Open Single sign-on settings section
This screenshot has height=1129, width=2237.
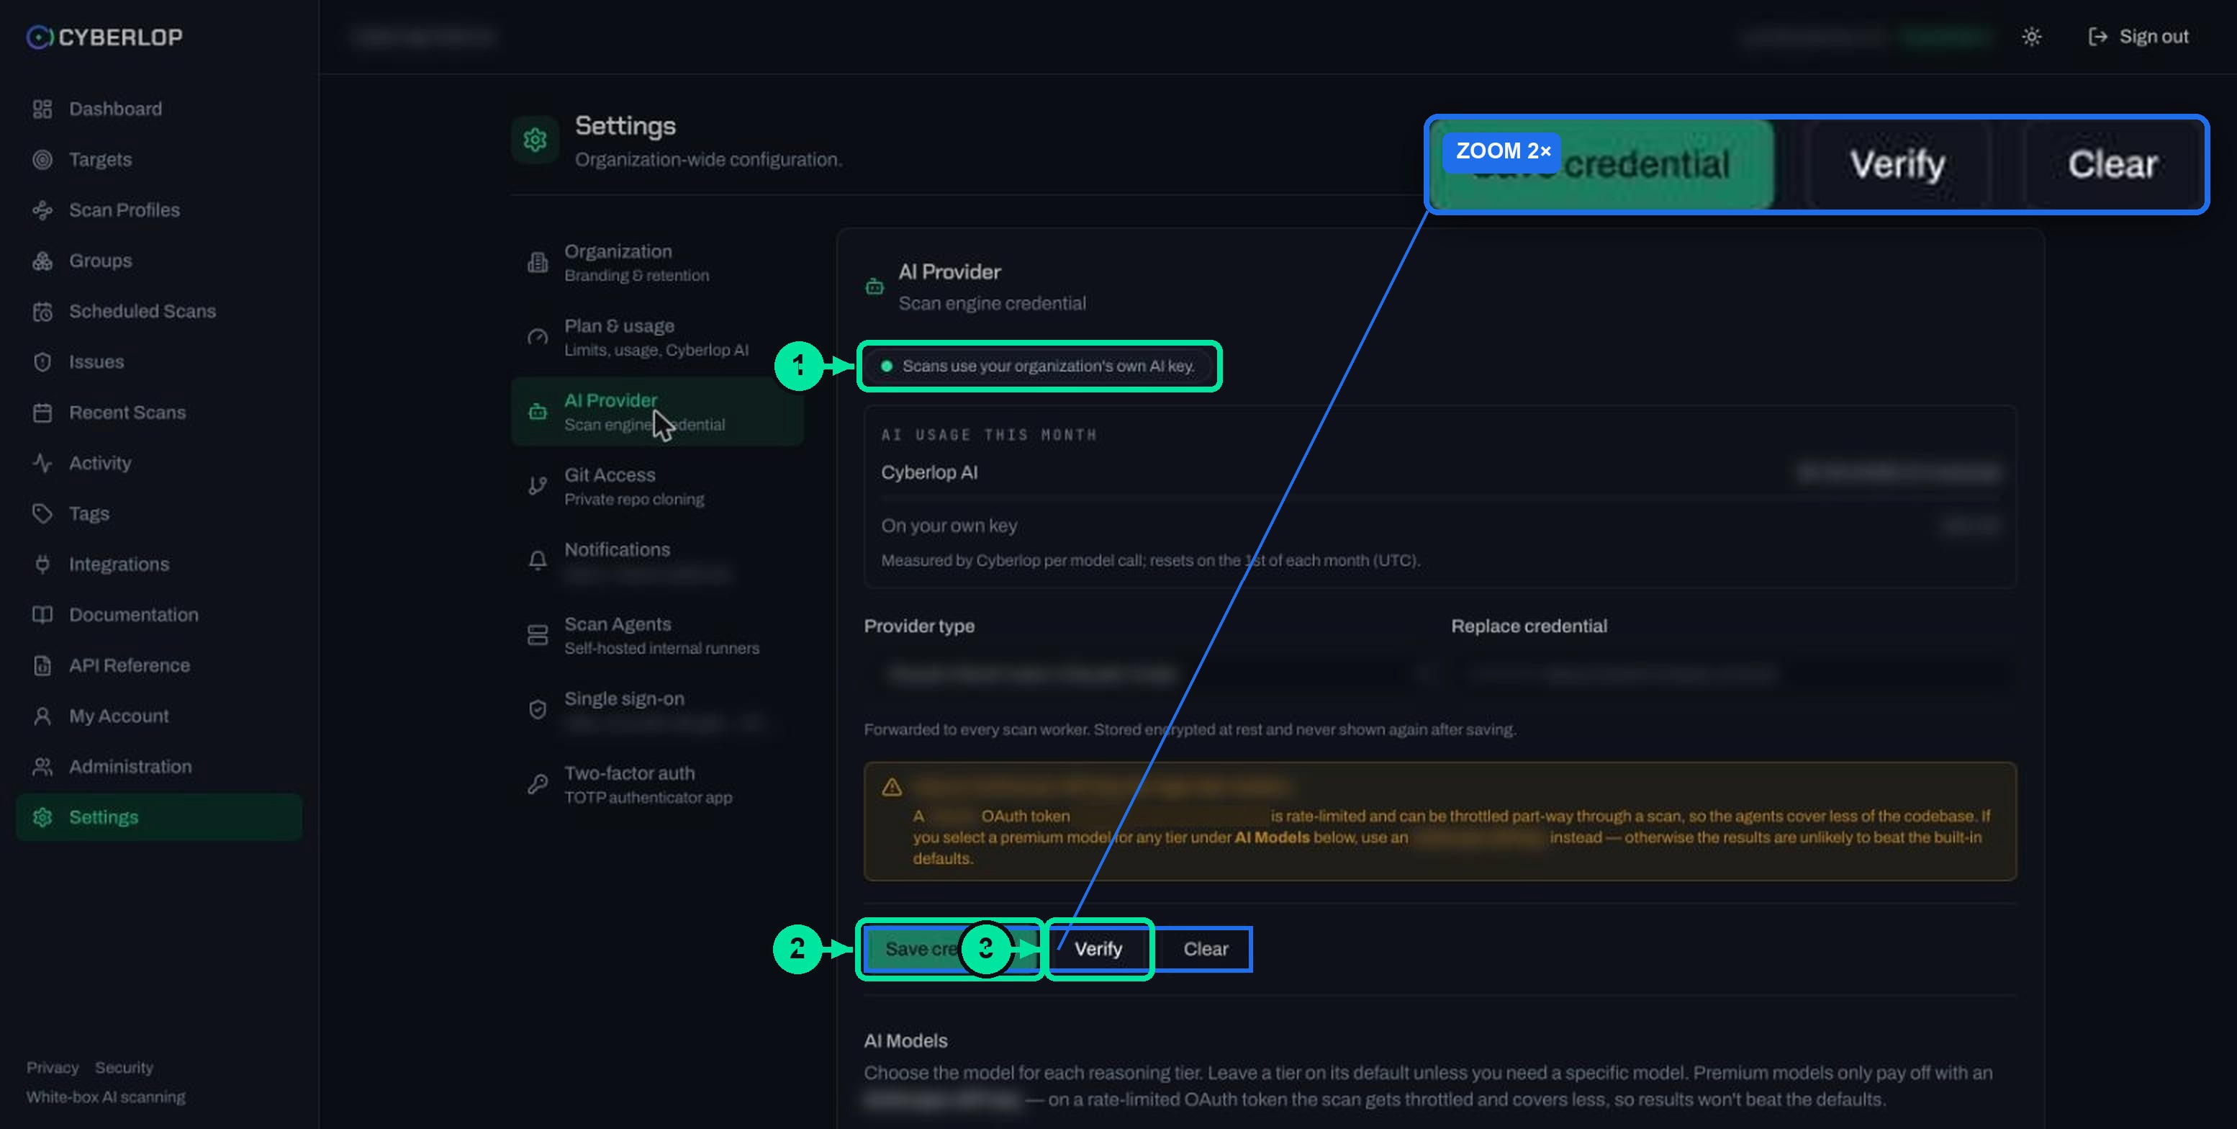(x=657, y=709)
